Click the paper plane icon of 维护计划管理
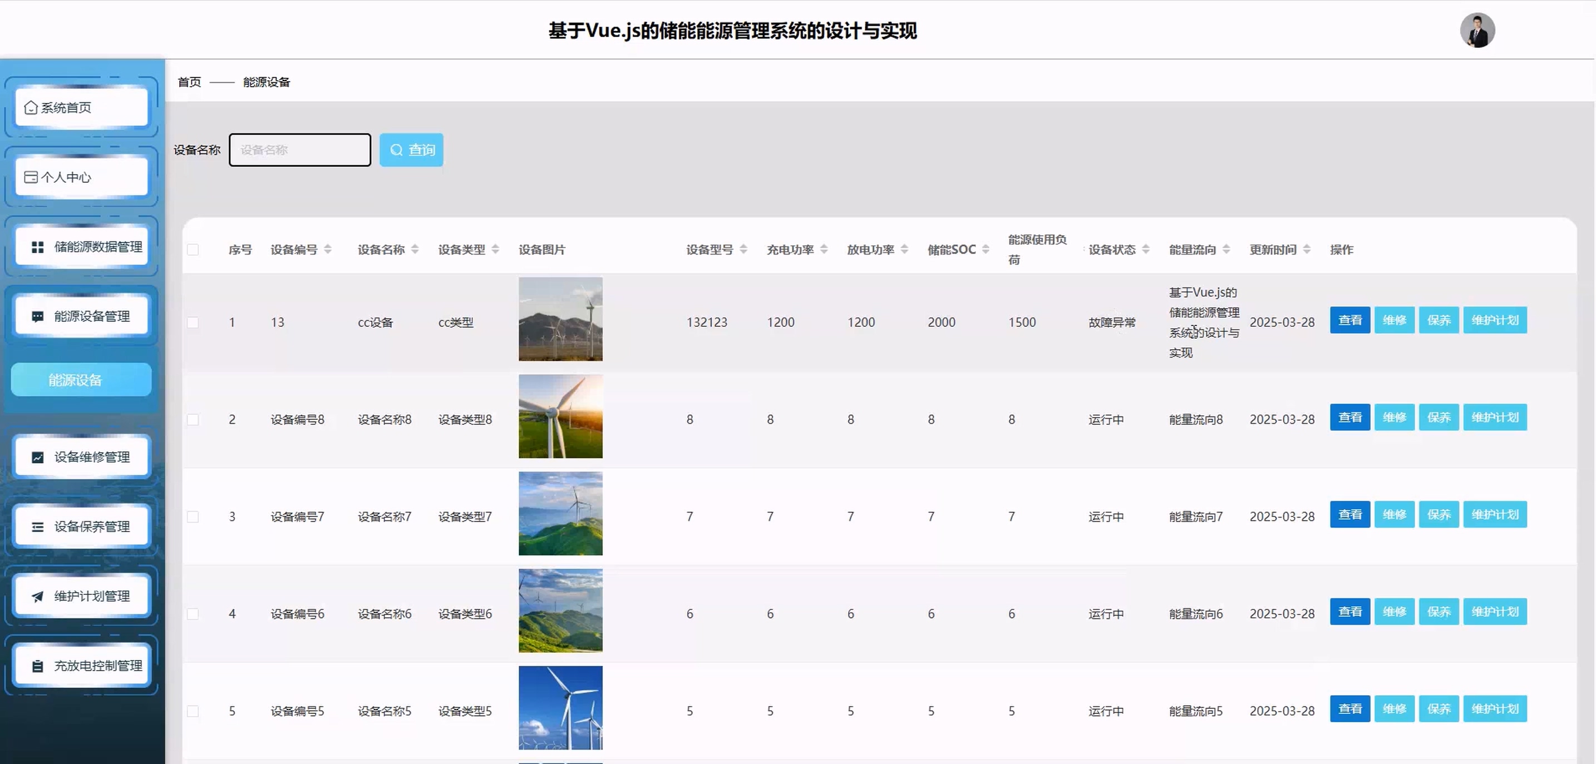 pyautogui.click(x=38, y=596)
